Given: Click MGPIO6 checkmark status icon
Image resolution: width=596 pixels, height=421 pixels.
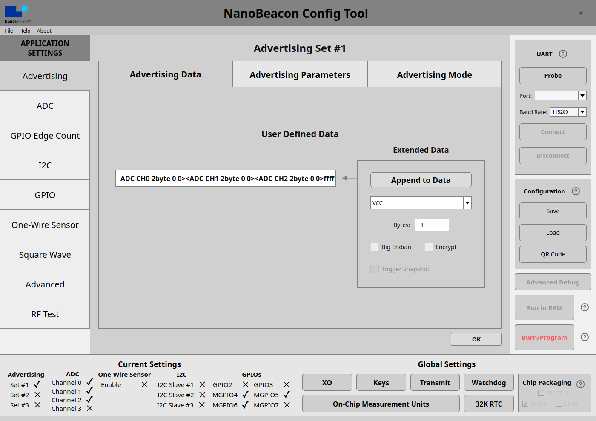Looking at the screenshot, I should tap(246, 404).
